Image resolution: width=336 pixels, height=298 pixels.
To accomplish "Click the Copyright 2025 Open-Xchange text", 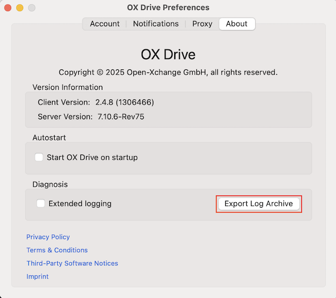I will (x=168, y=73).
